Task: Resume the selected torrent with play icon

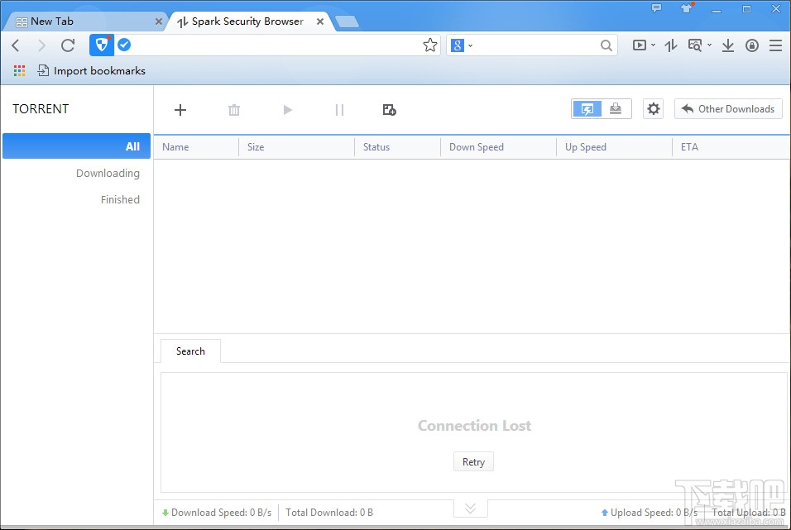Action: click(287, 109)
